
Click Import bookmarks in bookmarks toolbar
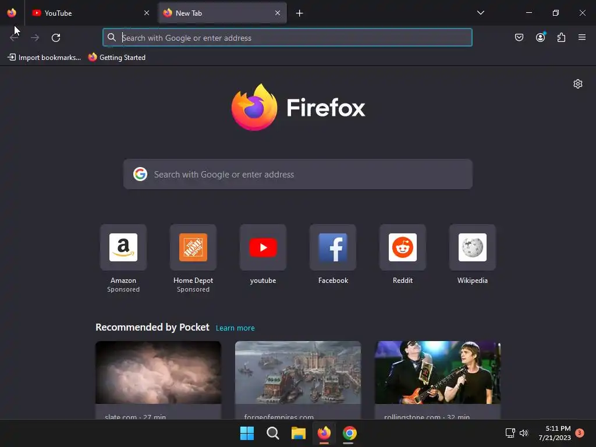(44, 58)
